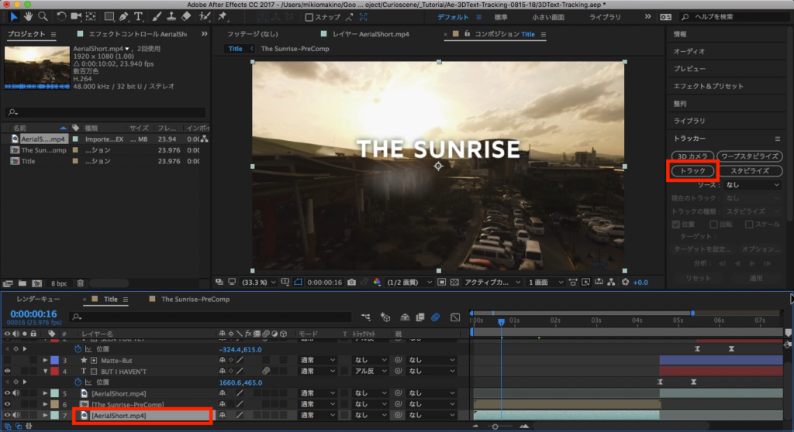The image size is (794, 432).
Task: Select the Clone Stamp tool
Action: (x=171, y=16)
